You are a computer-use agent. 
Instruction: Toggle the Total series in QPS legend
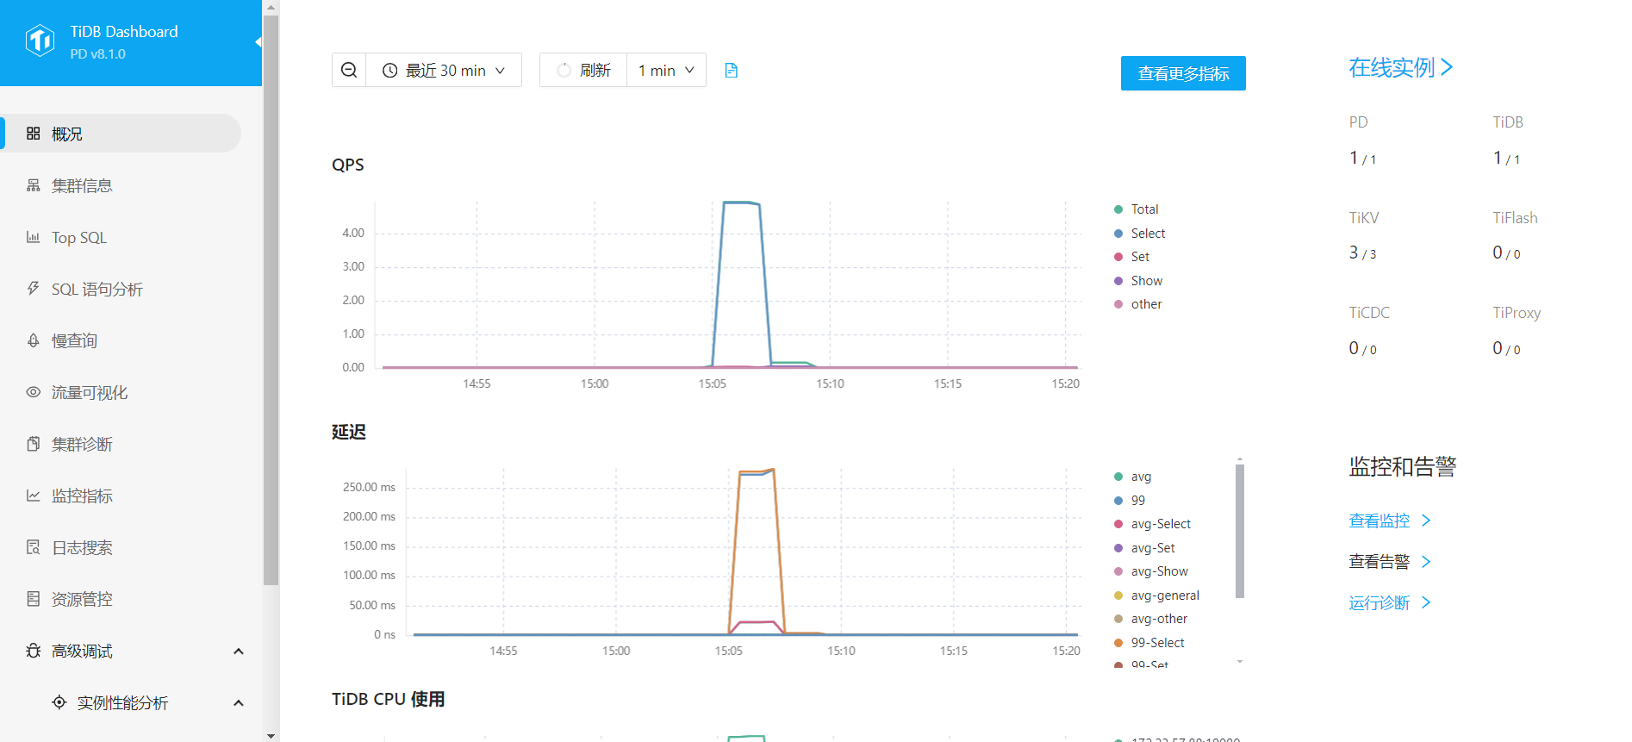[1143, 209]
